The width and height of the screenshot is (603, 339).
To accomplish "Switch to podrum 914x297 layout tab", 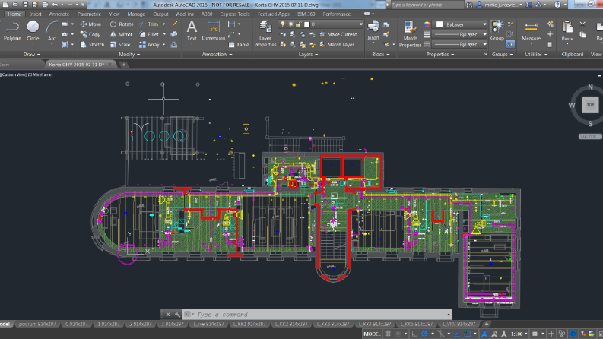I will point(37,324).
